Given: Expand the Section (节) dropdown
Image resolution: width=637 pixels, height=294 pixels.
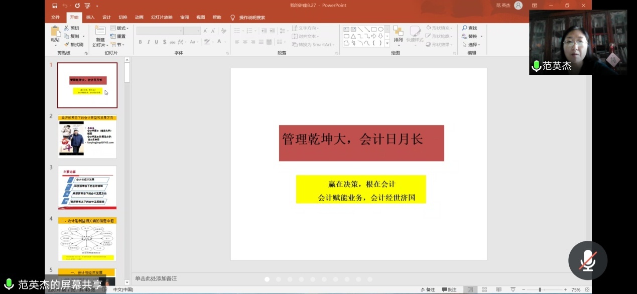Looking at the screenshot, I should point(119,44).
